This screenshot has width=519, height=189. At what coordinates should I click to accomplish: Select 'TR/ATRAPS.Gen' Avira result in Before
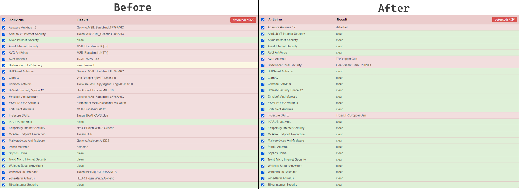point(88,59)
